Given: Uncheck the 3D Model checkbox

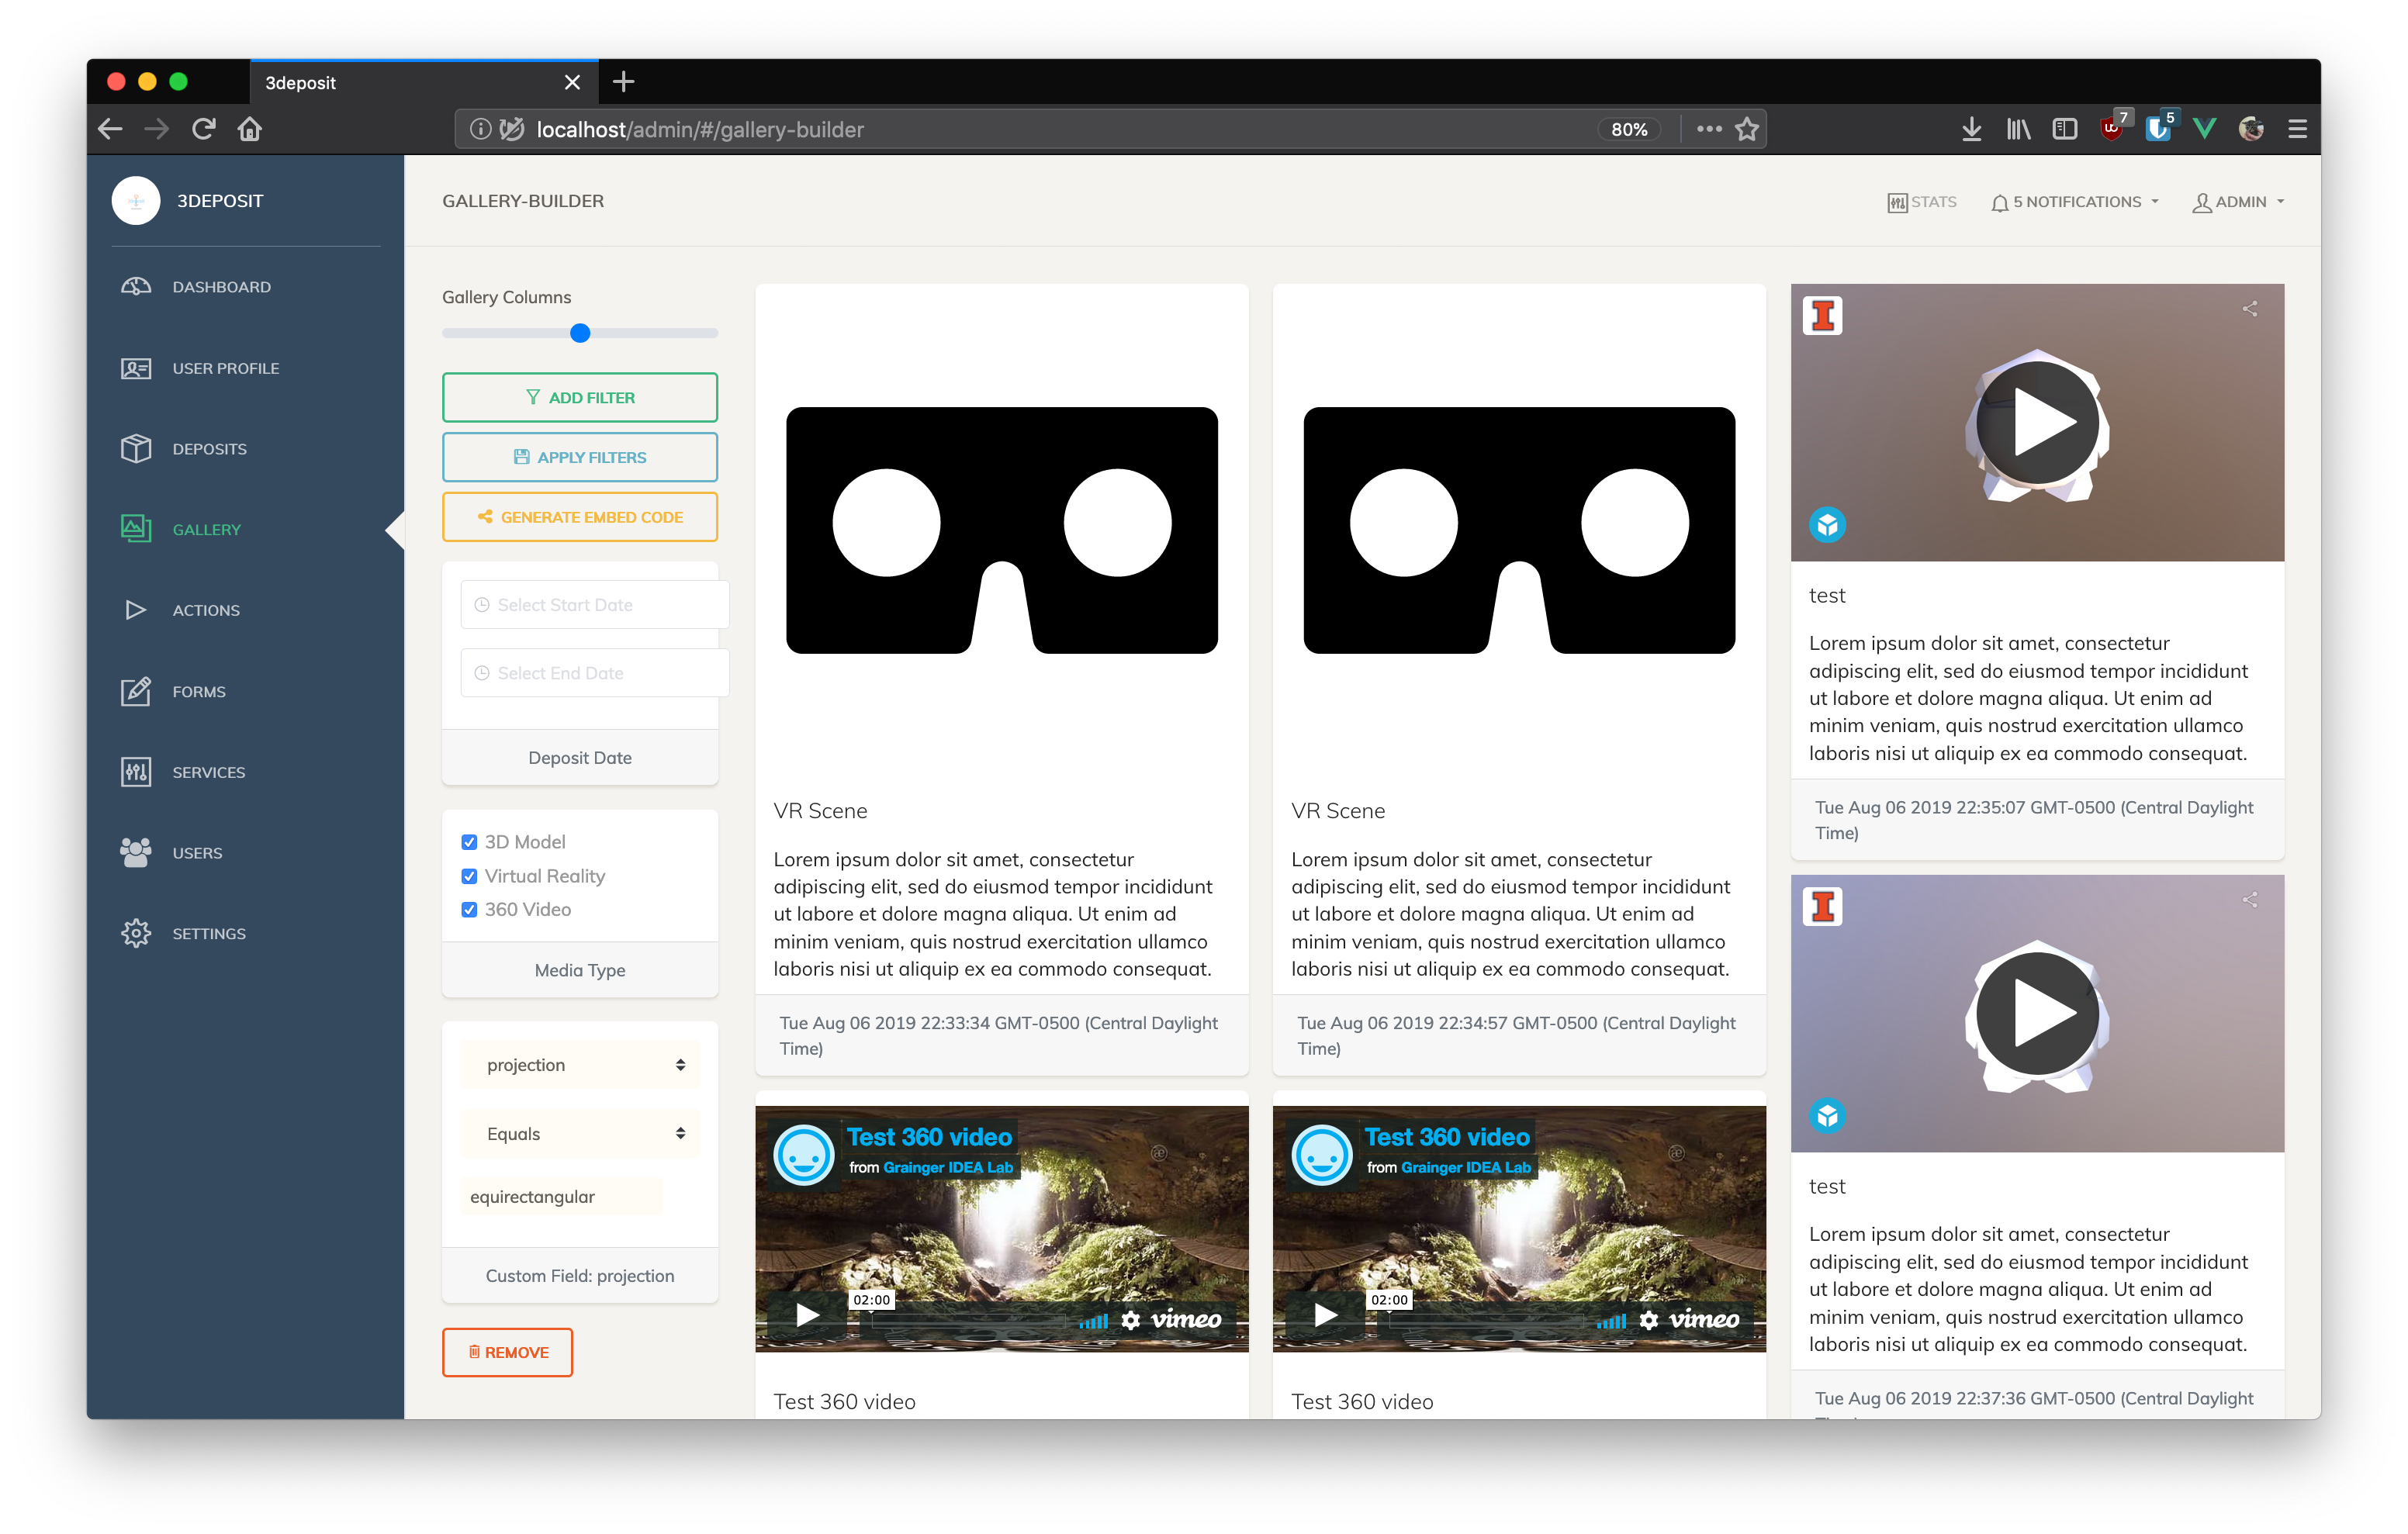Looking at the screenshot, I should tap(469, 842).
